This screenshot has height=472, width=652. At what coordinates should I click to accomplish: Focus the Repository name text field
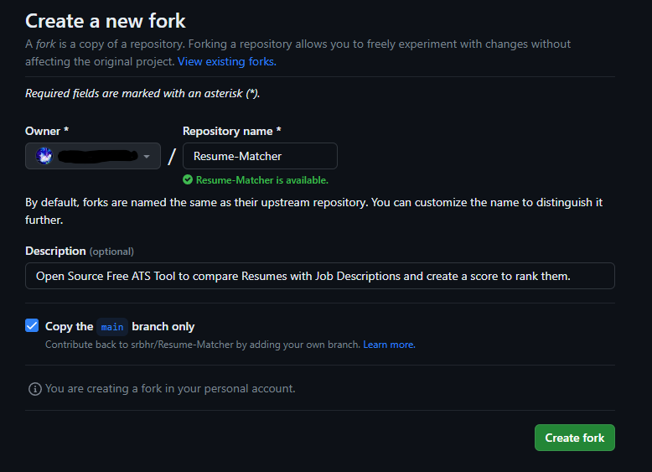pyautogui.click(x=260, y=156)
